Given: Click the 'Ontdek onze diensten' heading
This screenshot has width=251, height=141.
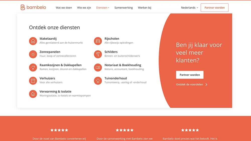Looking at the screenshot, I should coord(54,27).
